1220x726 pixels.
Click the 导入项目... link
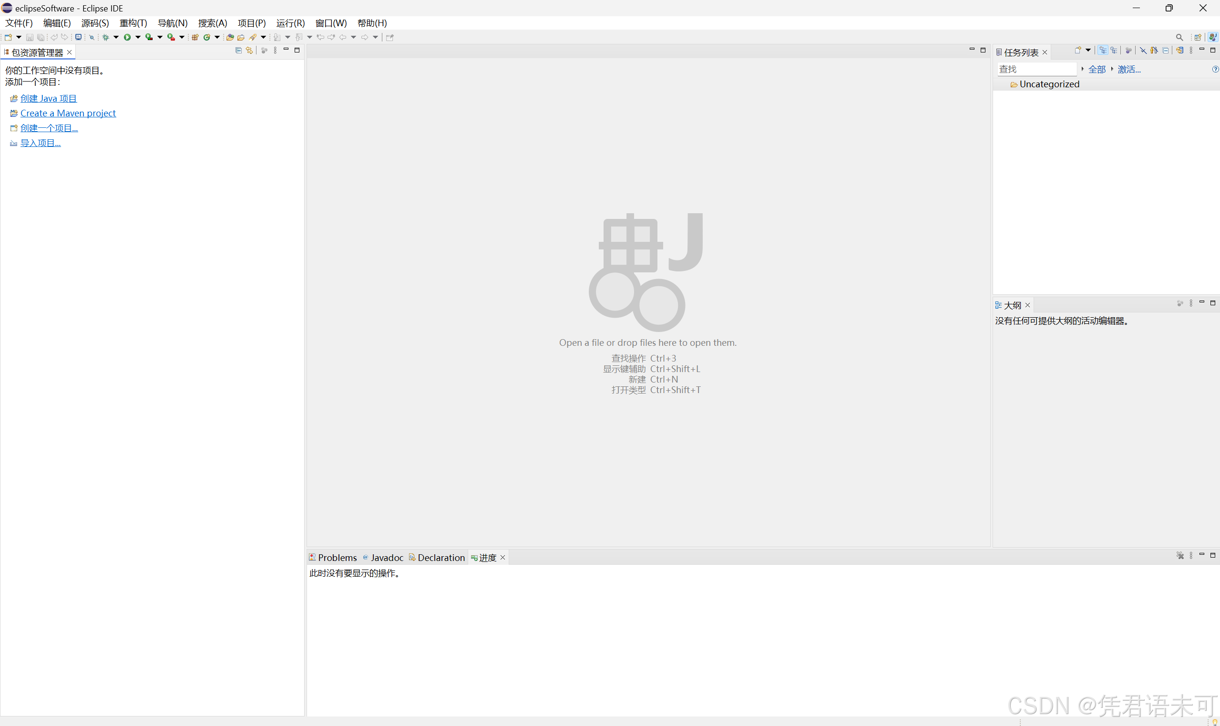41,143
